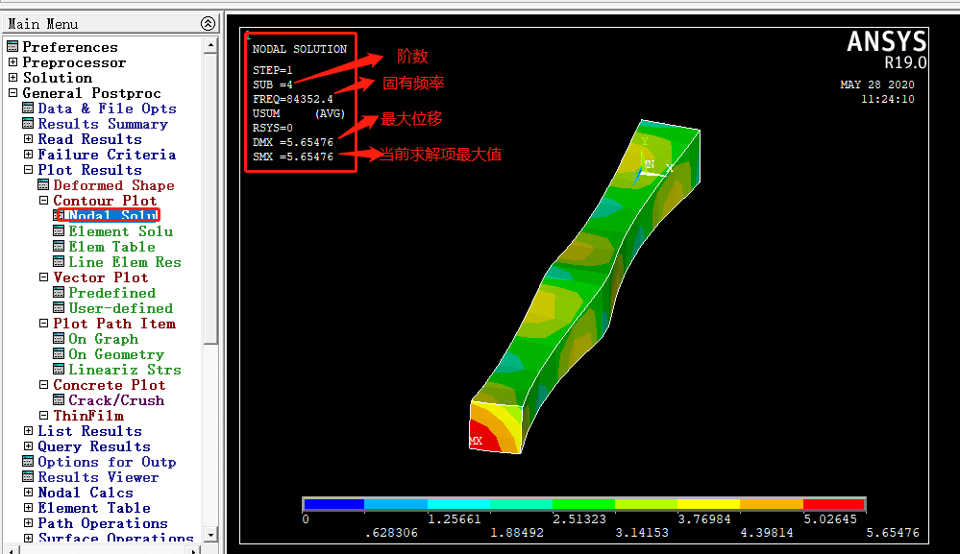Viewport: 960px width, 554px height.
Task: Open On Graph path plot
Action: [104, 339]
